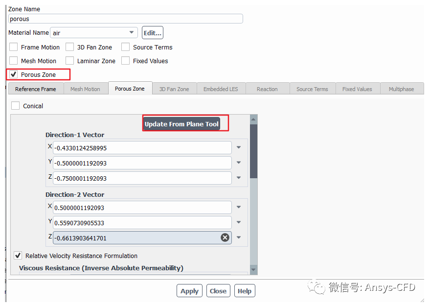Viewport: 429px width, 307px height.
Task: Uncheck Relative Velocity Resistance Formulation
Action: pos(18,256)
